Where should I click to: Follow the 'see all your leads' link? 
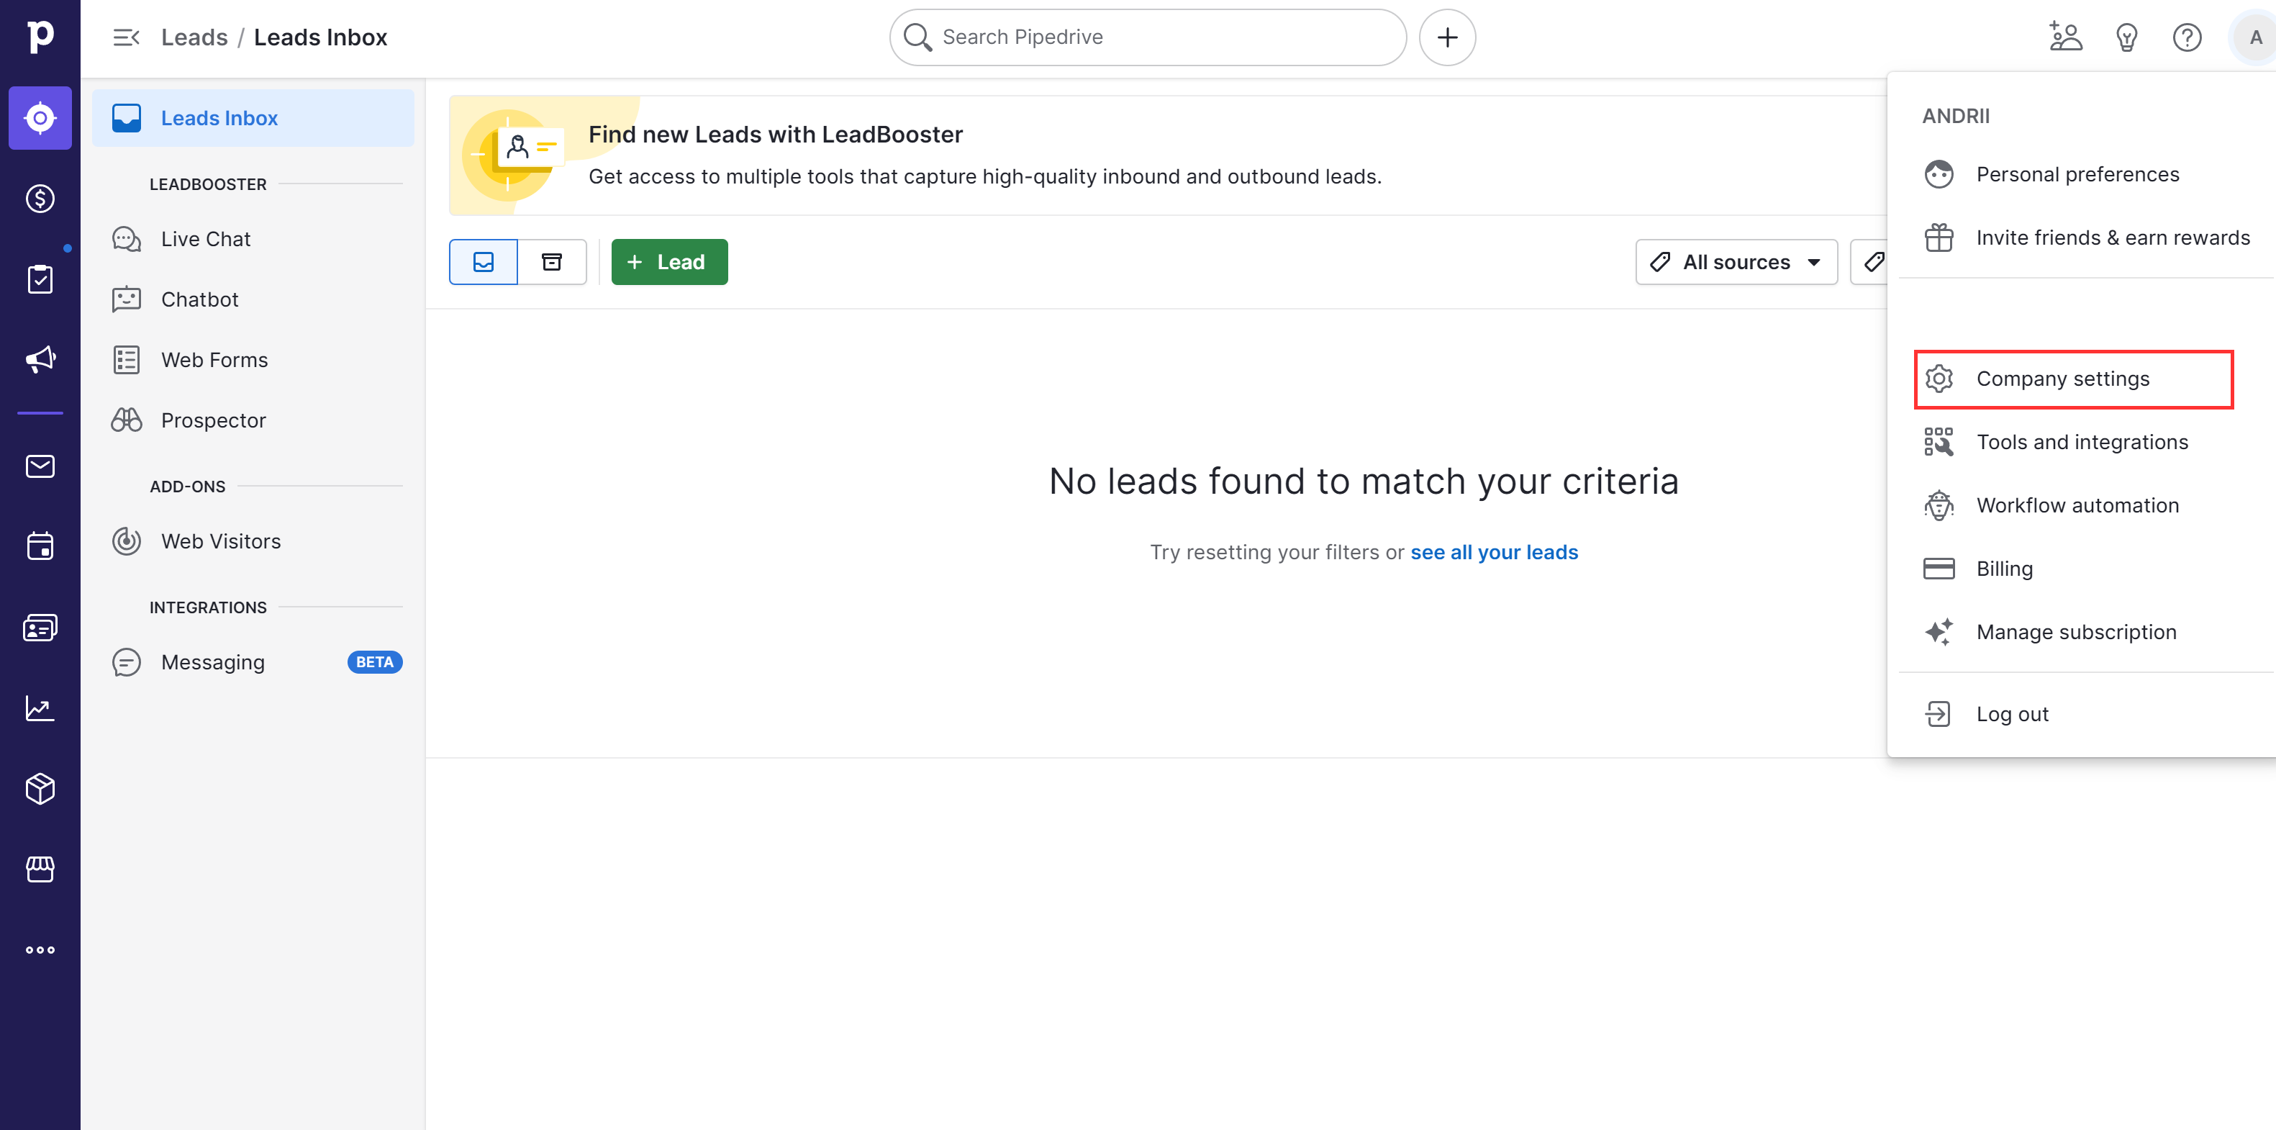coord(1493,551)
